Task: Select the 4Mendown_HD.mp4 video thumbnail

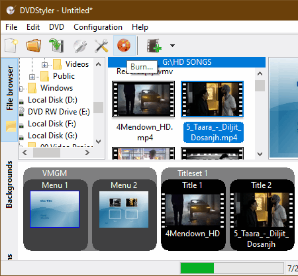Action: (x=144, y=99)
